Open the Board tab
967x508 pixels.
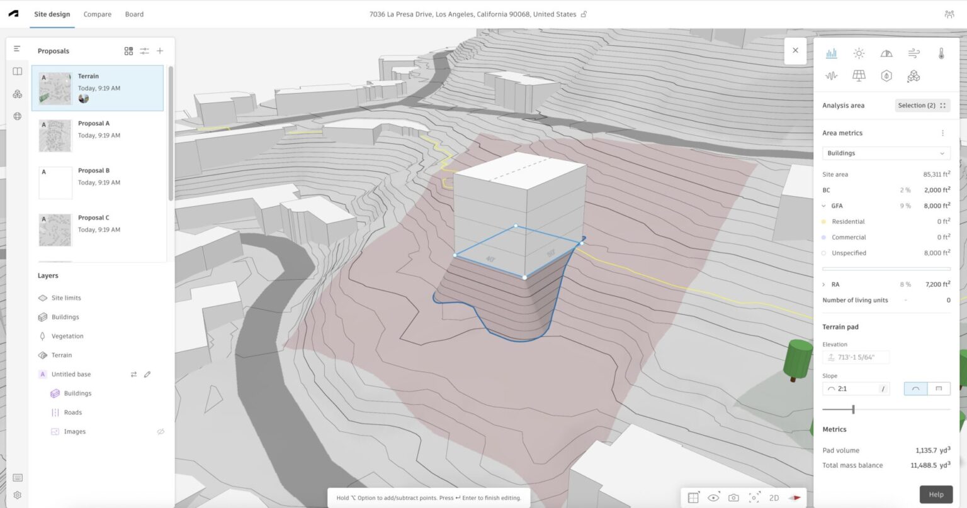134,14
